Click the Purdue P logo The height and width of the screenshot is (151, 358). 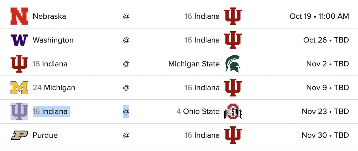point(19,135)
